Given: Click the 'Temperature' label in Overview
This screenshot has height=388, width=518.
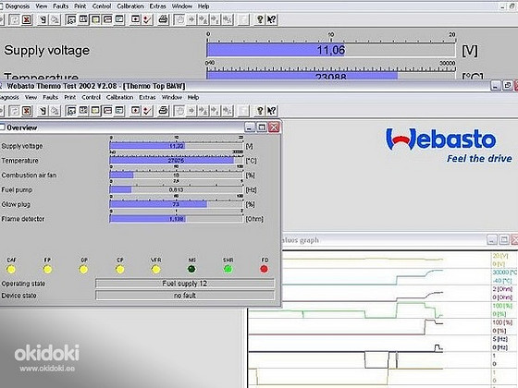Looking at the screenshot, I should click(x=19, y=161).
